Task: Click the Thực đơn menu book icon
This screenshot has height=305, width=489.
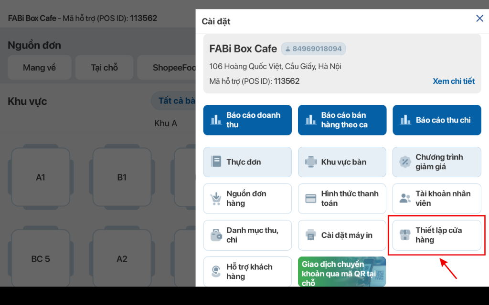Action: [x=216, y=162]
